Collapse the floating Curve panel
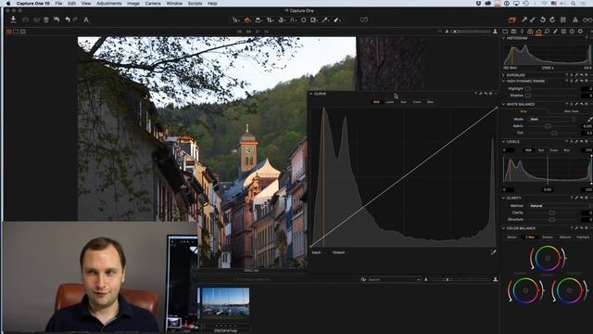This screenshot has height=334, width=593. point(311,94)
